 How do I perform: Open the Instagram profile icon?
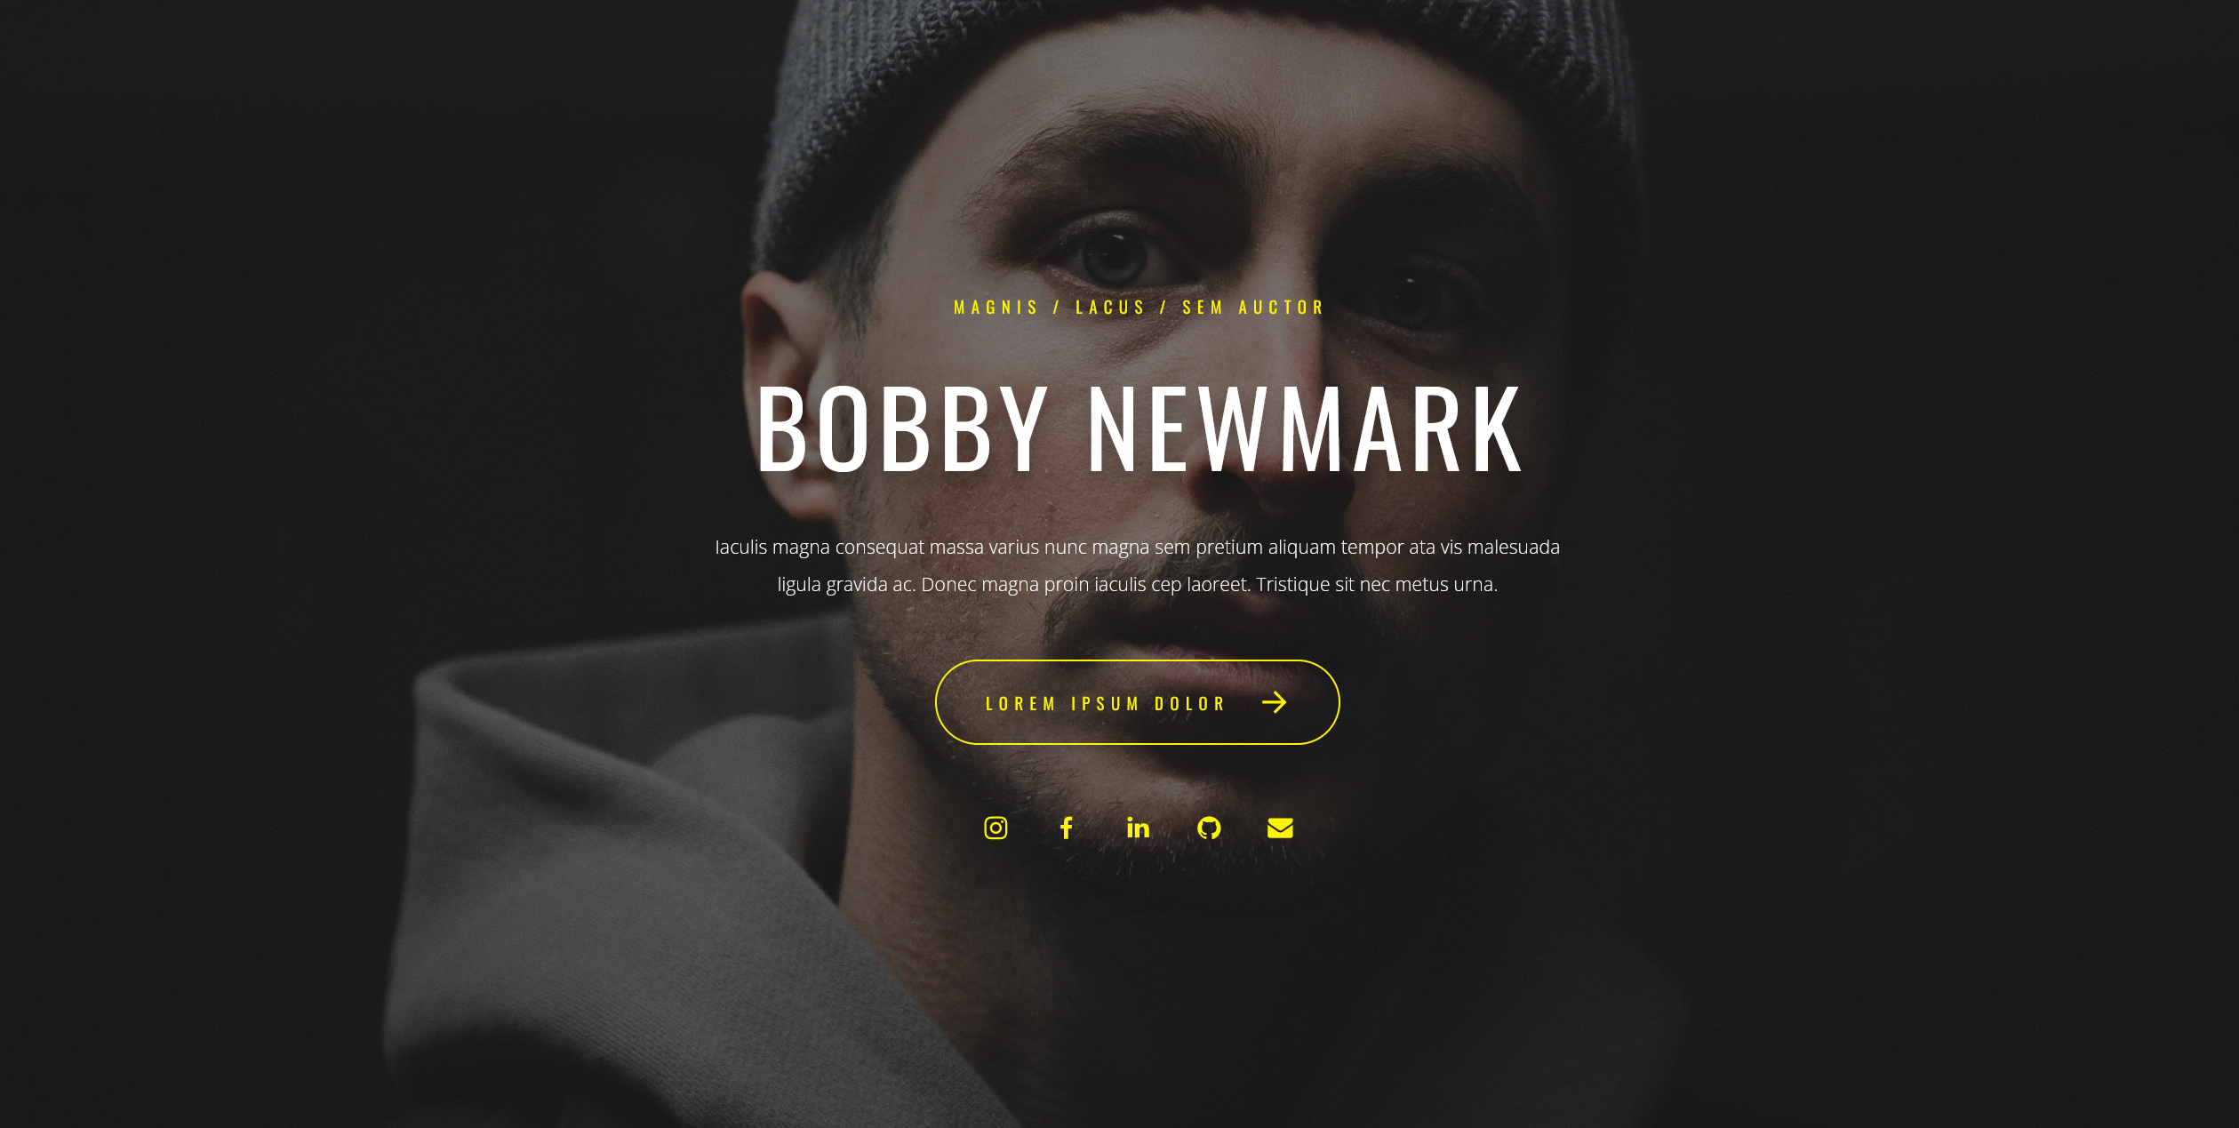996,828
